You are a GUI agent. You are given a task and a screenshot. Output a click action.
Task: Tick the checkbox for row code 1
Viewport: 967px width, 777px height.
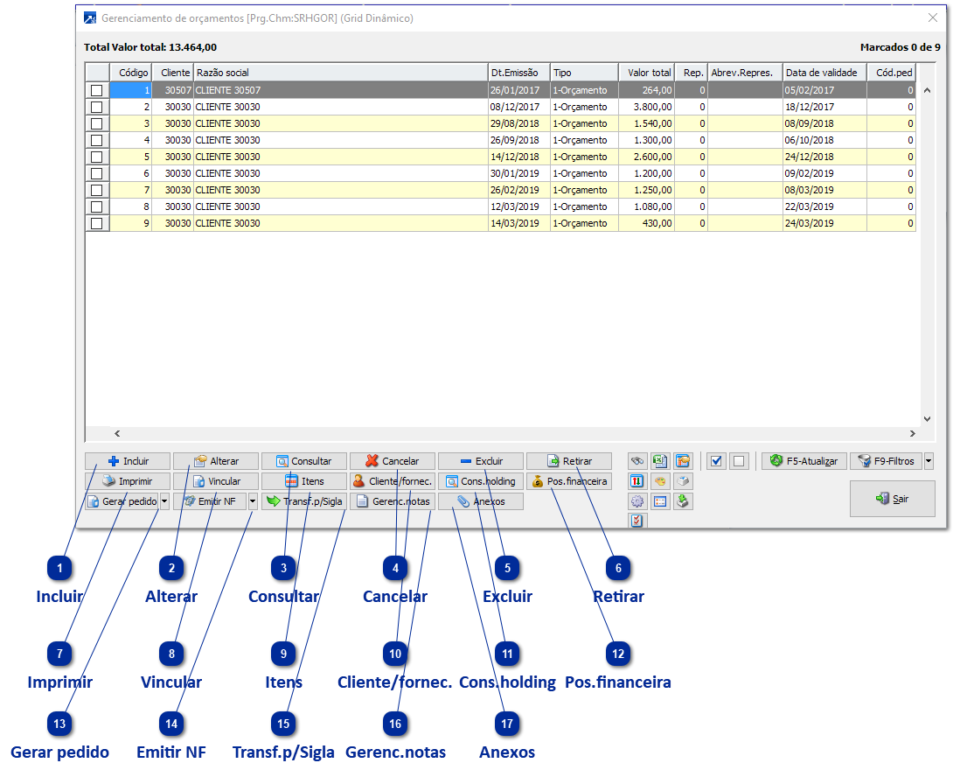(x=97, y=90)
